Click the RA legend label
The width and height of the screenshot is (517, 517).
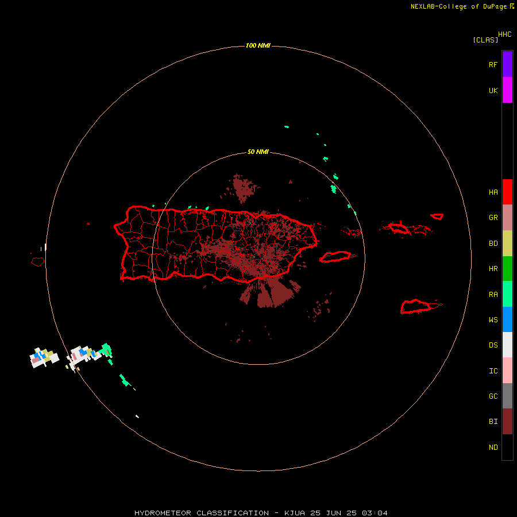pos(493,295)
